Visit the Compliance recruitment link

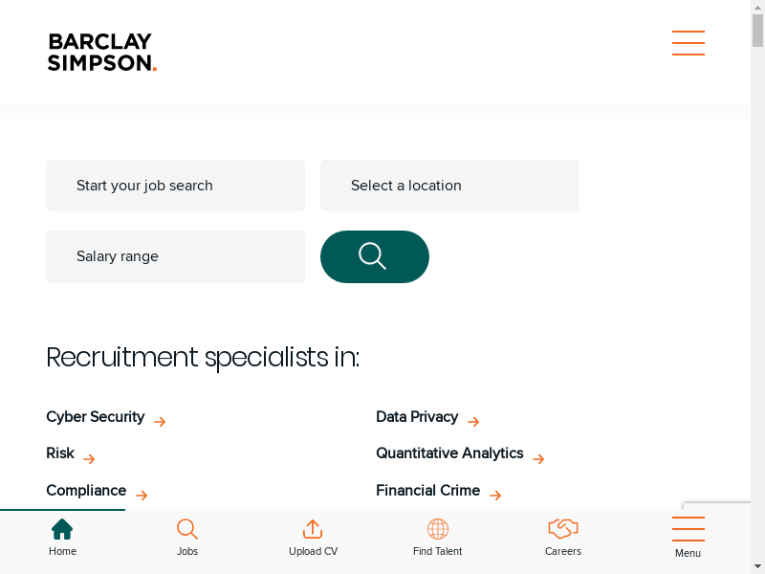[x=86, y=491]
